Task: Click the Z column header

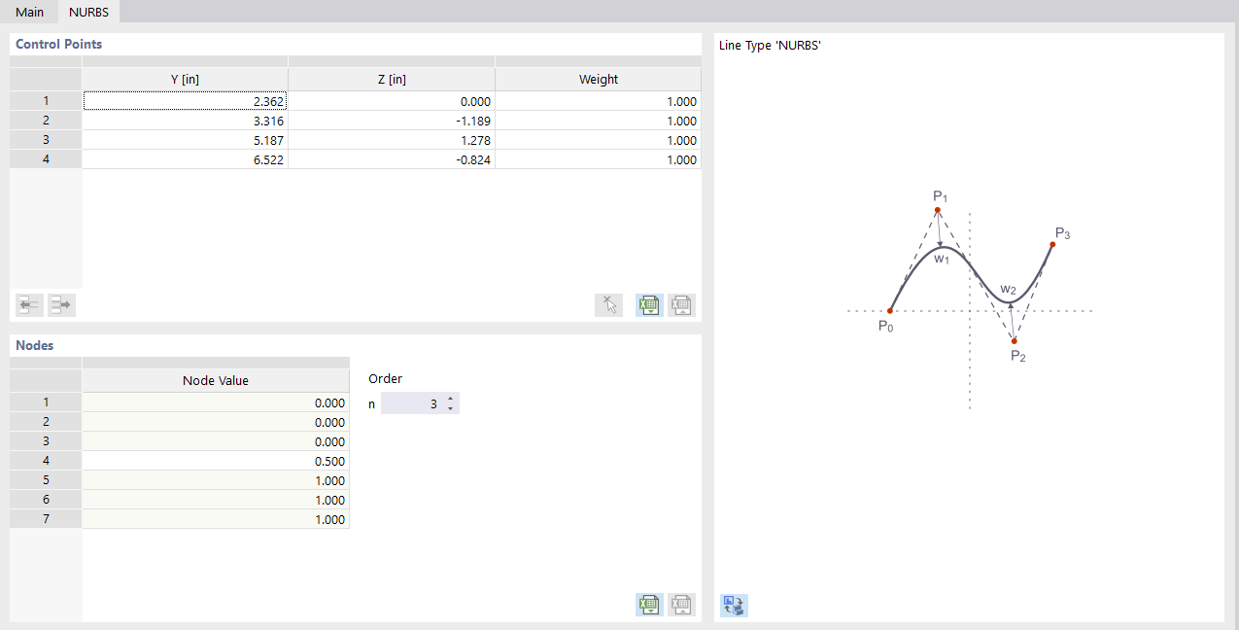Action: [x=392, y=79]
